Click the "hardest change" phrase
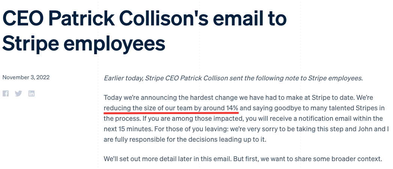This screenshot has width=393, height=169. coord(215,98)
